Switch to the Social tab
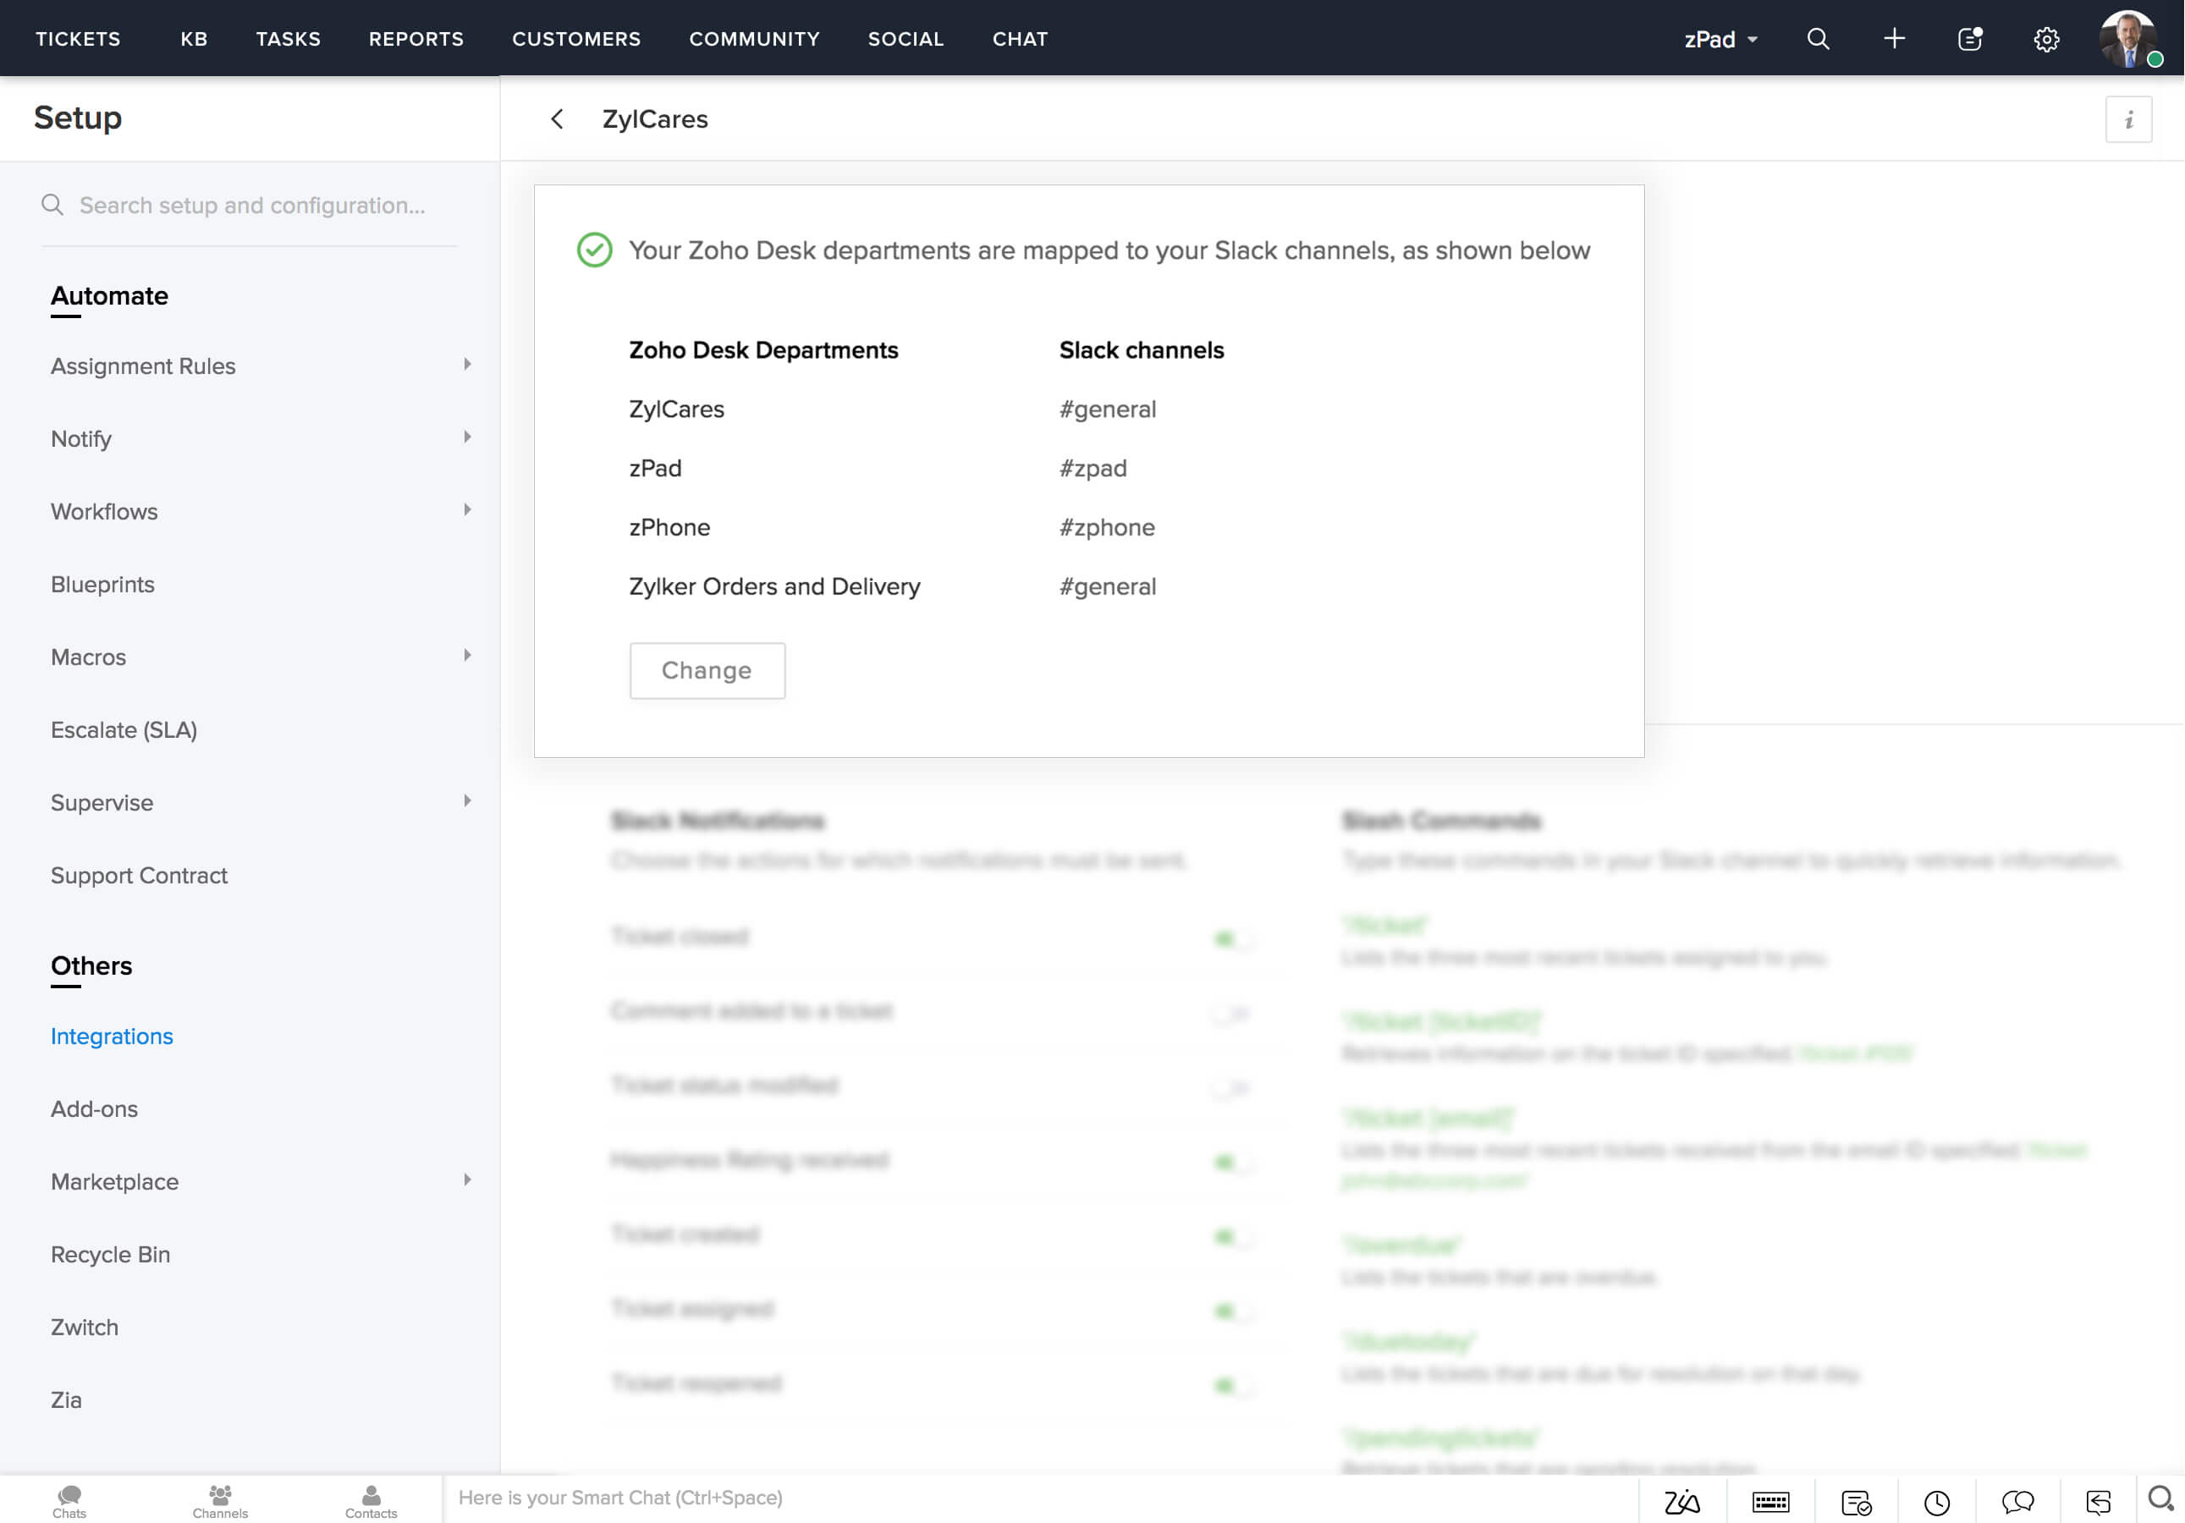Screen dimensions: 2185x1523 pyautogui.click(x=906, y=39)
